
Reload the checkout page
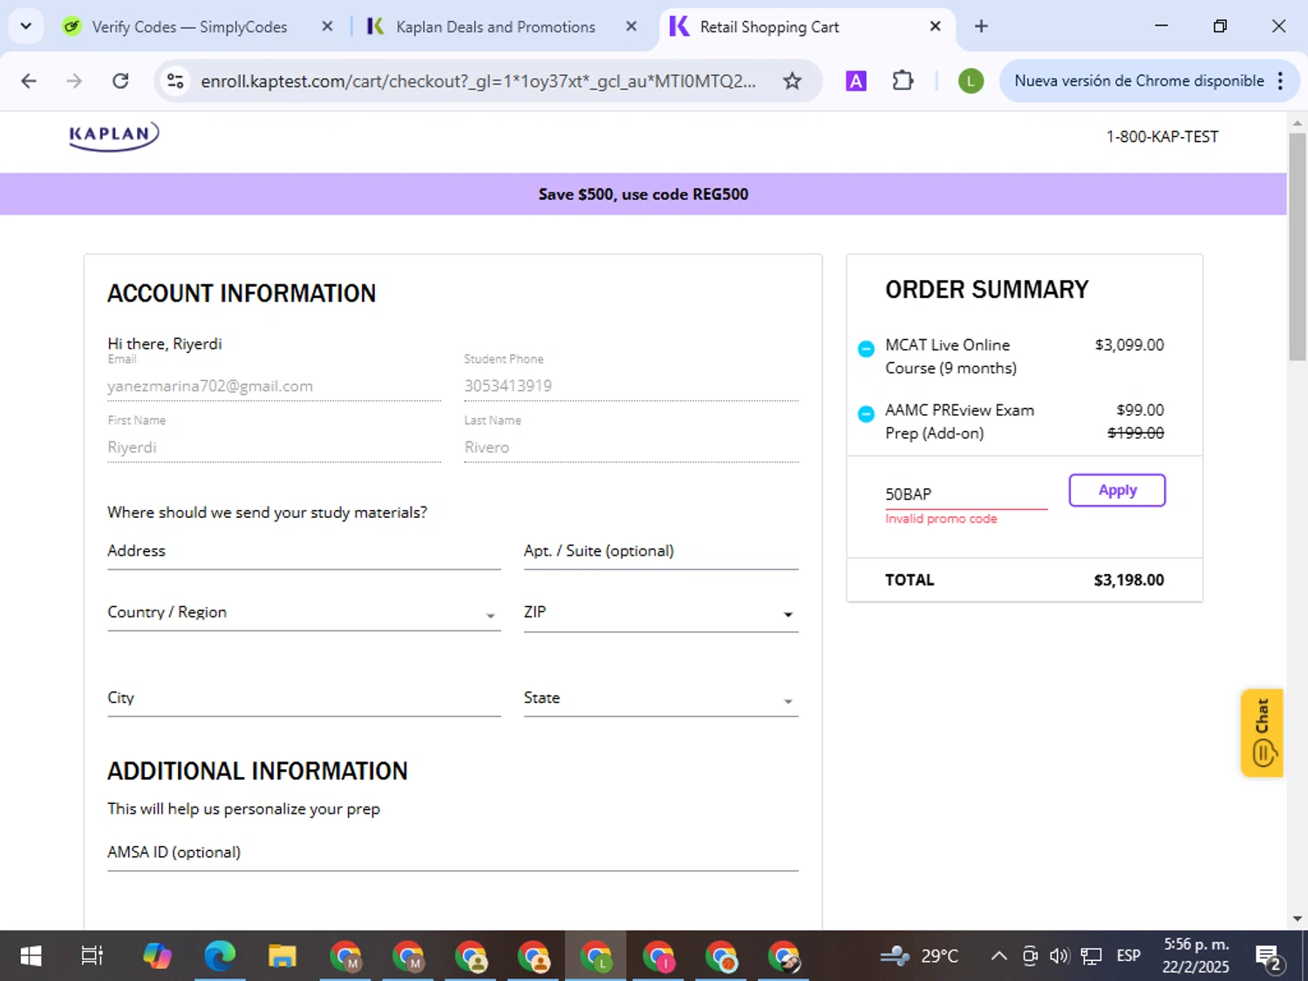[x=120, y=81]
